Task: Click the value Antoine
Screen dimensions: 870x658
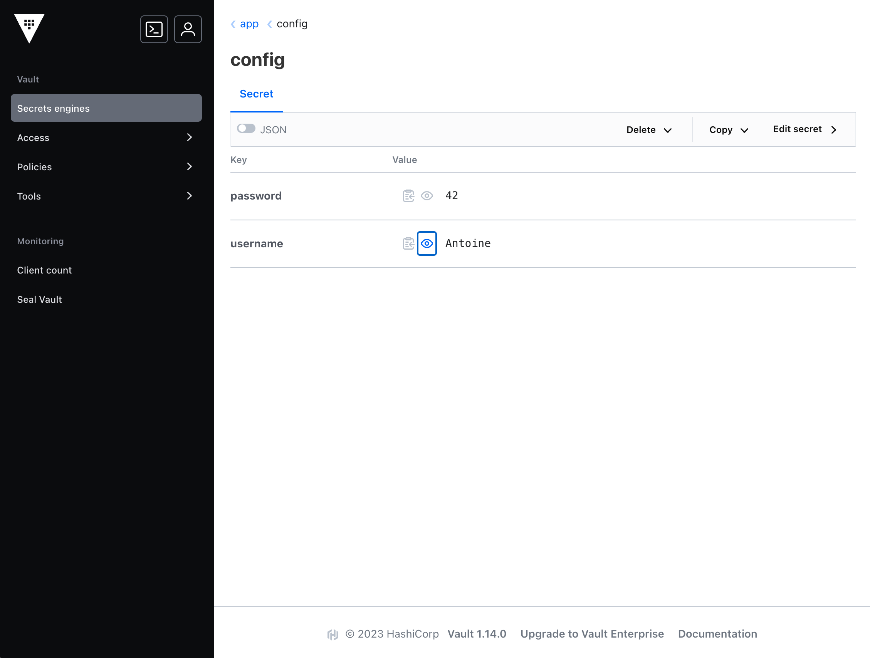Action: (x=468, y=243)
